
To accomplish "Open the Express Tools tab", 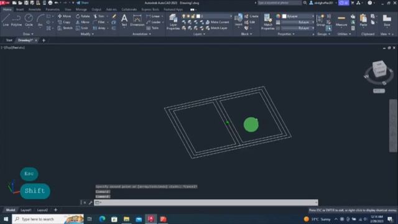I will click(150, 9).
